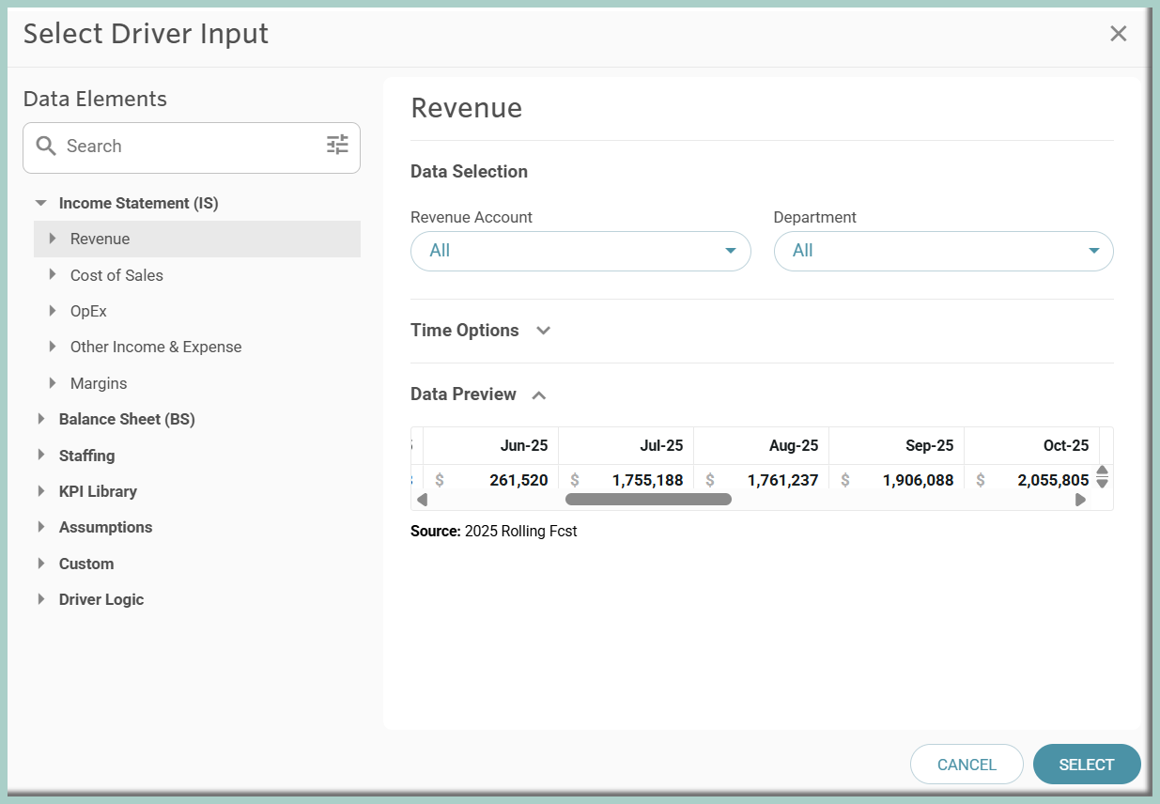Image resolution: width=1160 pixels, height=804 pixels.
Task: Select the Cost of Sales item
Action: (x=116, y=275)
